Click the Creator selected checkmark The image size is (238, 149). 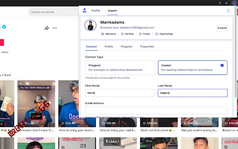222,66
